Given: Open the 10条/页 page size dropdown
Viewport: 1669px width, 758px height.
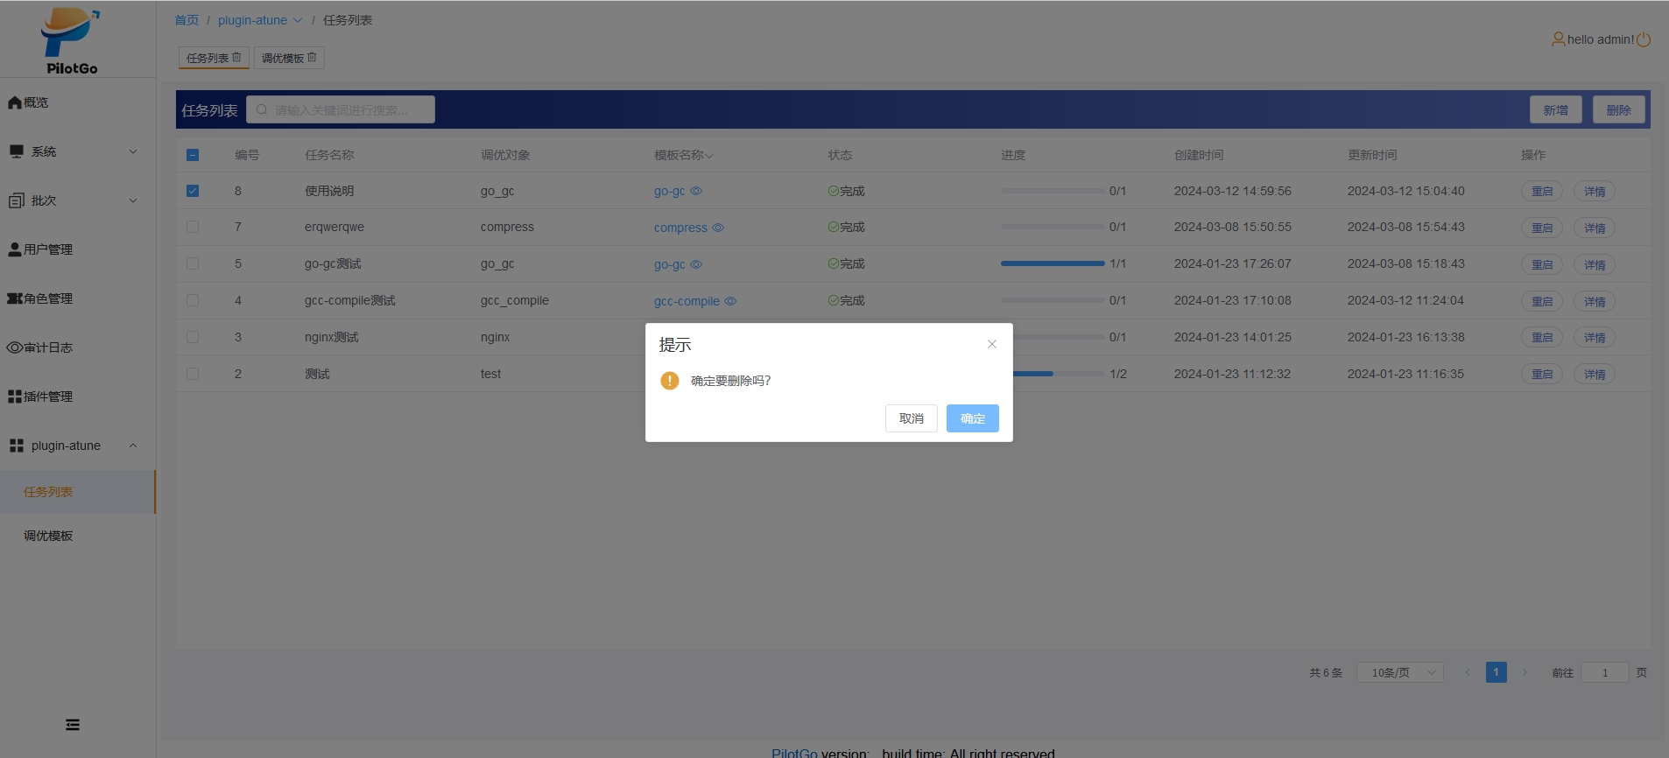Looking at the screenshot, I should [1399, 672].
